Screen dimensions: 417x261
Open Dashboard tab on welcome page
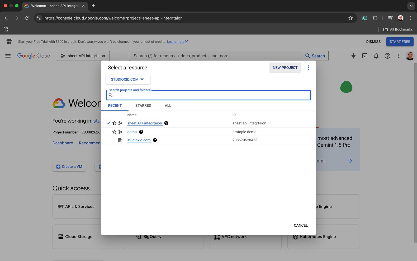pyautogui.click(x=63, y=143)
